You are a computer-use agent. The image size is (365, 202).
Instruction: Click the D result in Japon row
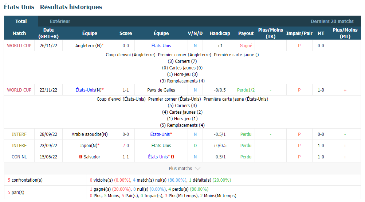195,146
